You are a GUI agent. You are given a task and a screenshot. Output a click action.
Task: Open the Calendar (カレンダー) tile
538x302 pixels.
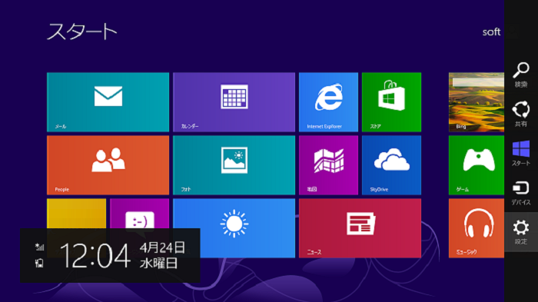click(234, 102)
